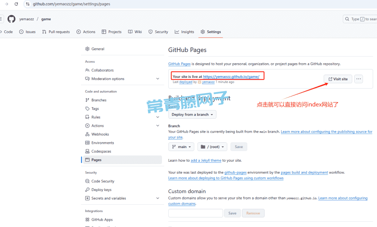Switch to the Actions repository tab
The width and height of the screenshot is (377, 227).
pos(86,32)
